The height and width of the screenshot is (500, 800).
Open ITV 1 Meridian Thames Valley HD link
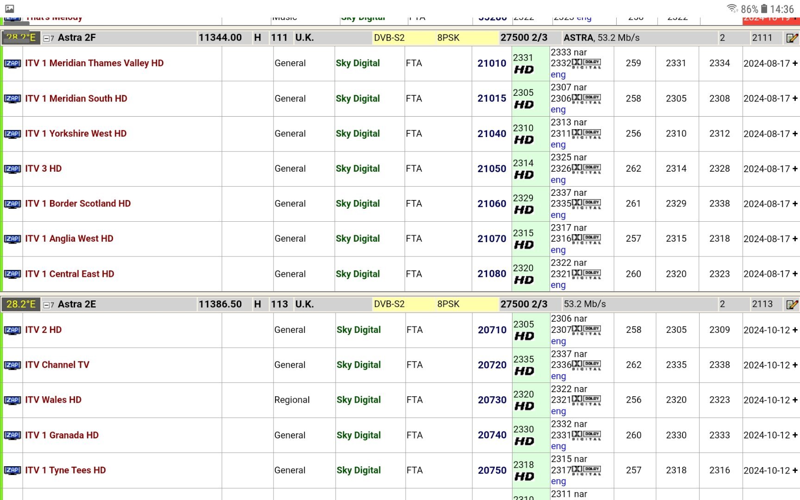coord(94,63)
